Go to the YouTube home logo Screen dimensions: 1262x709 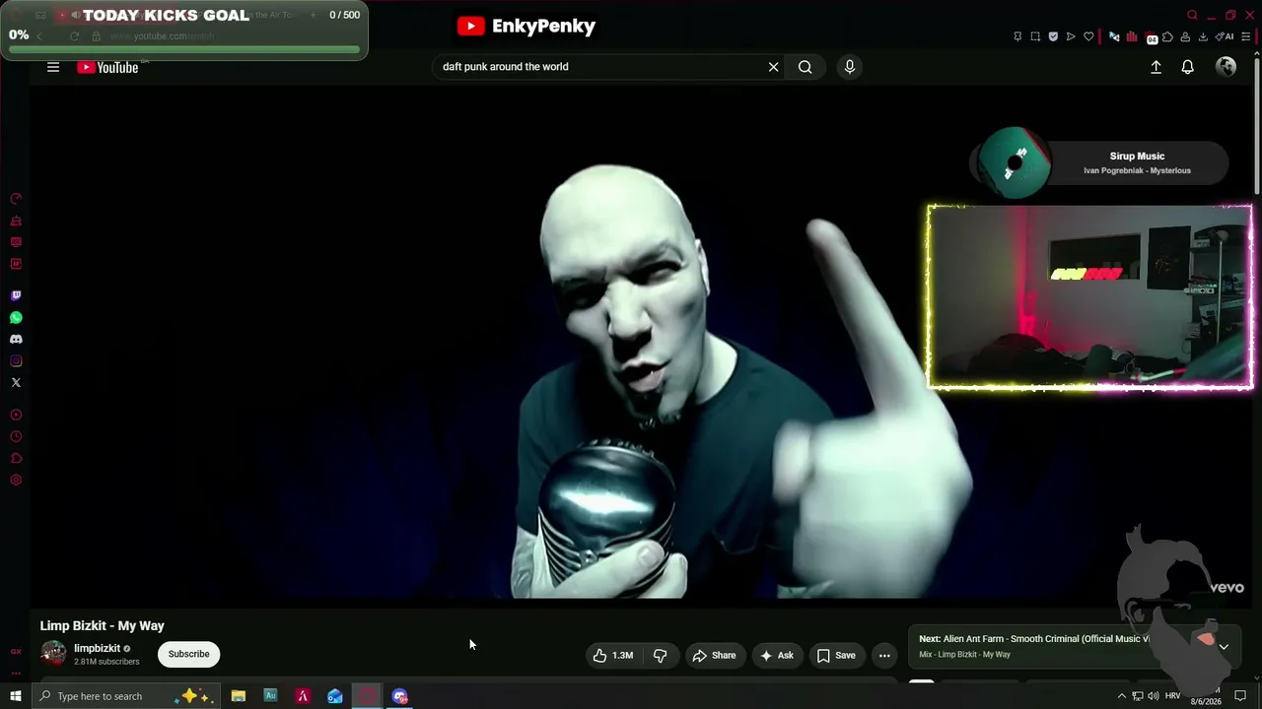107,67
